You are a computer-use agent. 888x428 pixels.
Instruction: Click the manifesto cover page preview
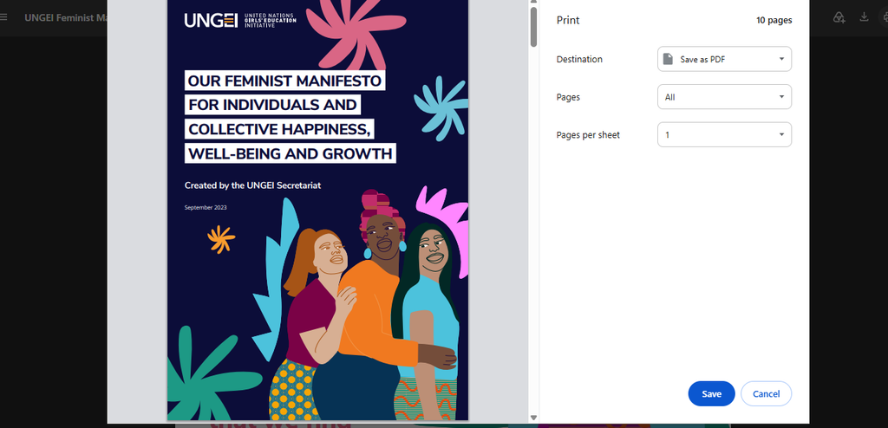point(317,210)
